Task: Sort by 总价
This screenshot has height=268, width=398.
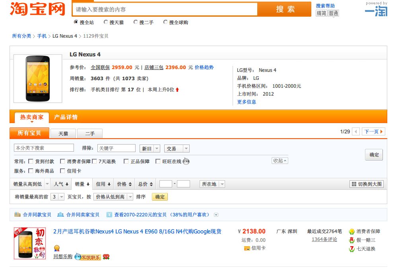Action: 146,184
